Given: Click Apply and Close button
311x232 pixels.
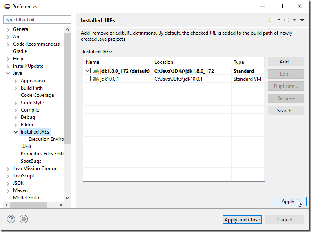Looking at the screenshot, I should tap(242, 219).
